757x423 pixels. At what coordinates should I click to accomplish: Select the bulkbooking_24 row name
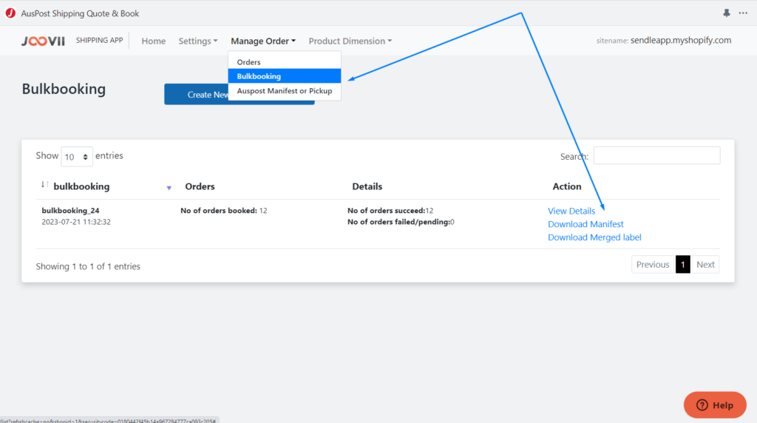click(x=70, y=211)
